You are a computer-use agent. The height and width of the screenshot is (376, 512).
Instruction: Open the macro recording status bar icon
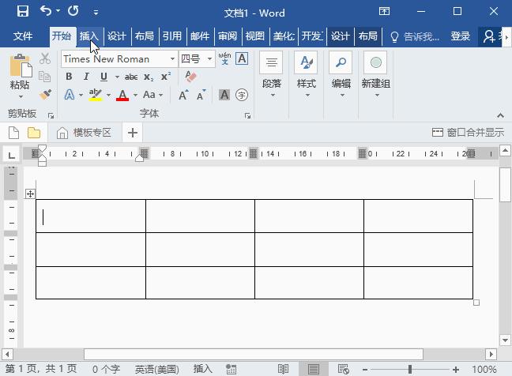click(231, 369)
